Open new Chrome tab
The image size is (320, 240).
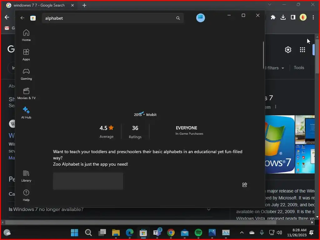pyautogui.click(x=84, y=5)
